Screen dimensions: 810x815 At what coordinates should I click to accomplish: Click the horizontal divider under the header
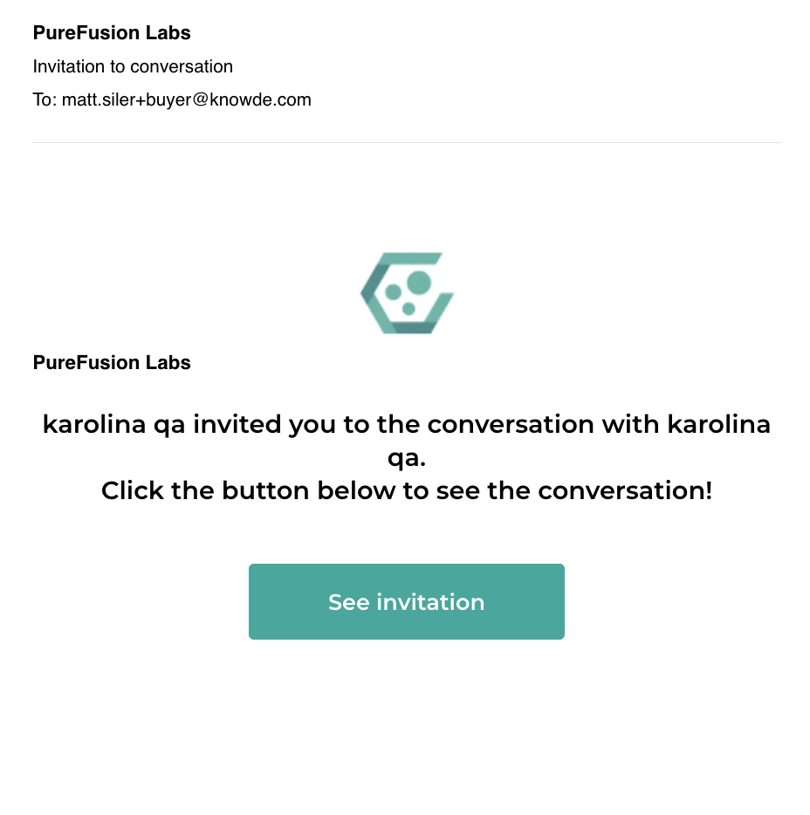[407, 142]
